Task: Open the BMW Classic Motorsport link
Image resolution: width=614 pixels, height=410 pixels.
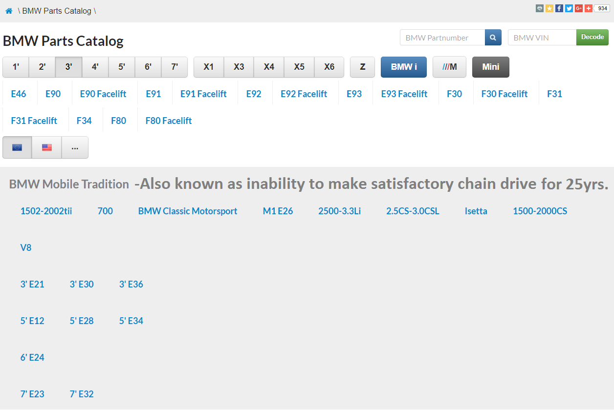Action: pos(188,211)
